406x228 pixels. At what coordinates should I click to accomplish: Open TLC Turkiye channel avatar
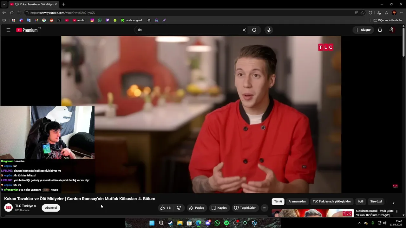[9, 208]
